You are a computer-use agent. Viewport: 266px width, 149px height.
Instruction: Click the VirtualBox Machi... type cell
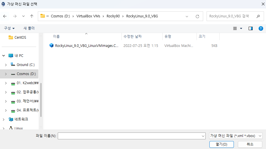[x=179, y=46]
